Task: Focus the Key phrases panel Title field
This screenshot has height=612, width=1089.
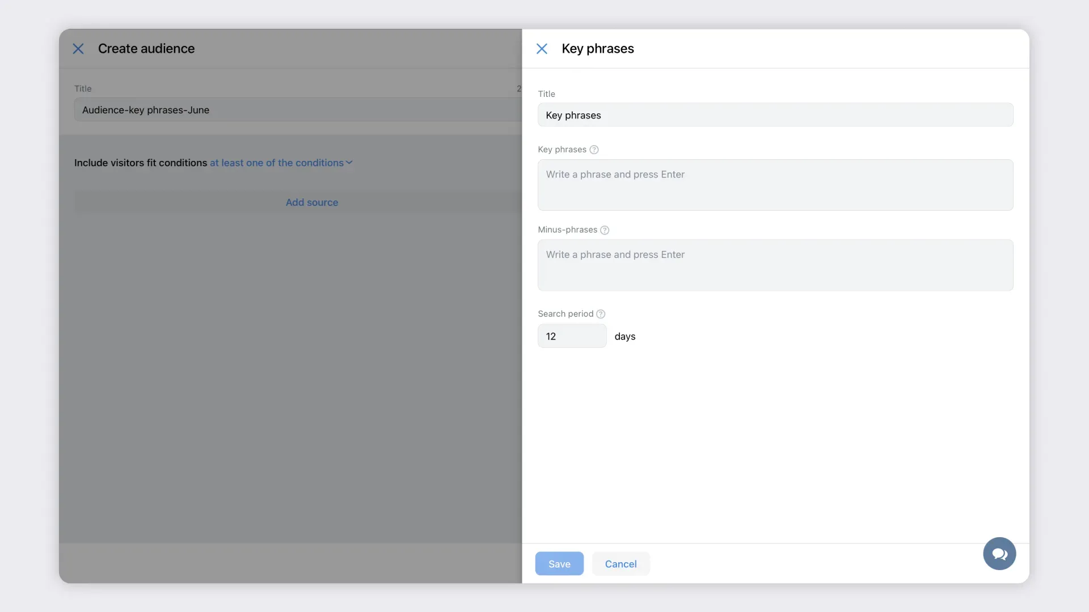Action: tap(775, 115)
